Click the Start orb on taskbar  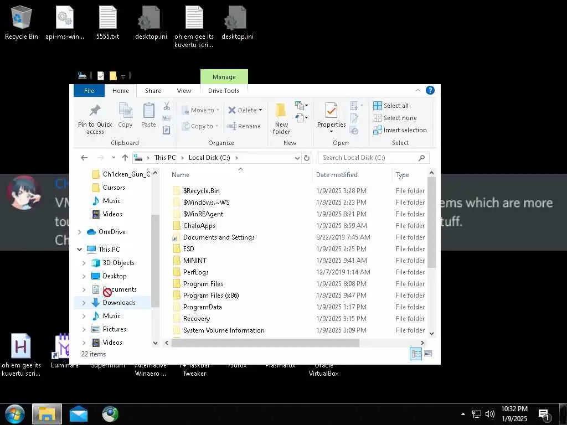[14, 414]
